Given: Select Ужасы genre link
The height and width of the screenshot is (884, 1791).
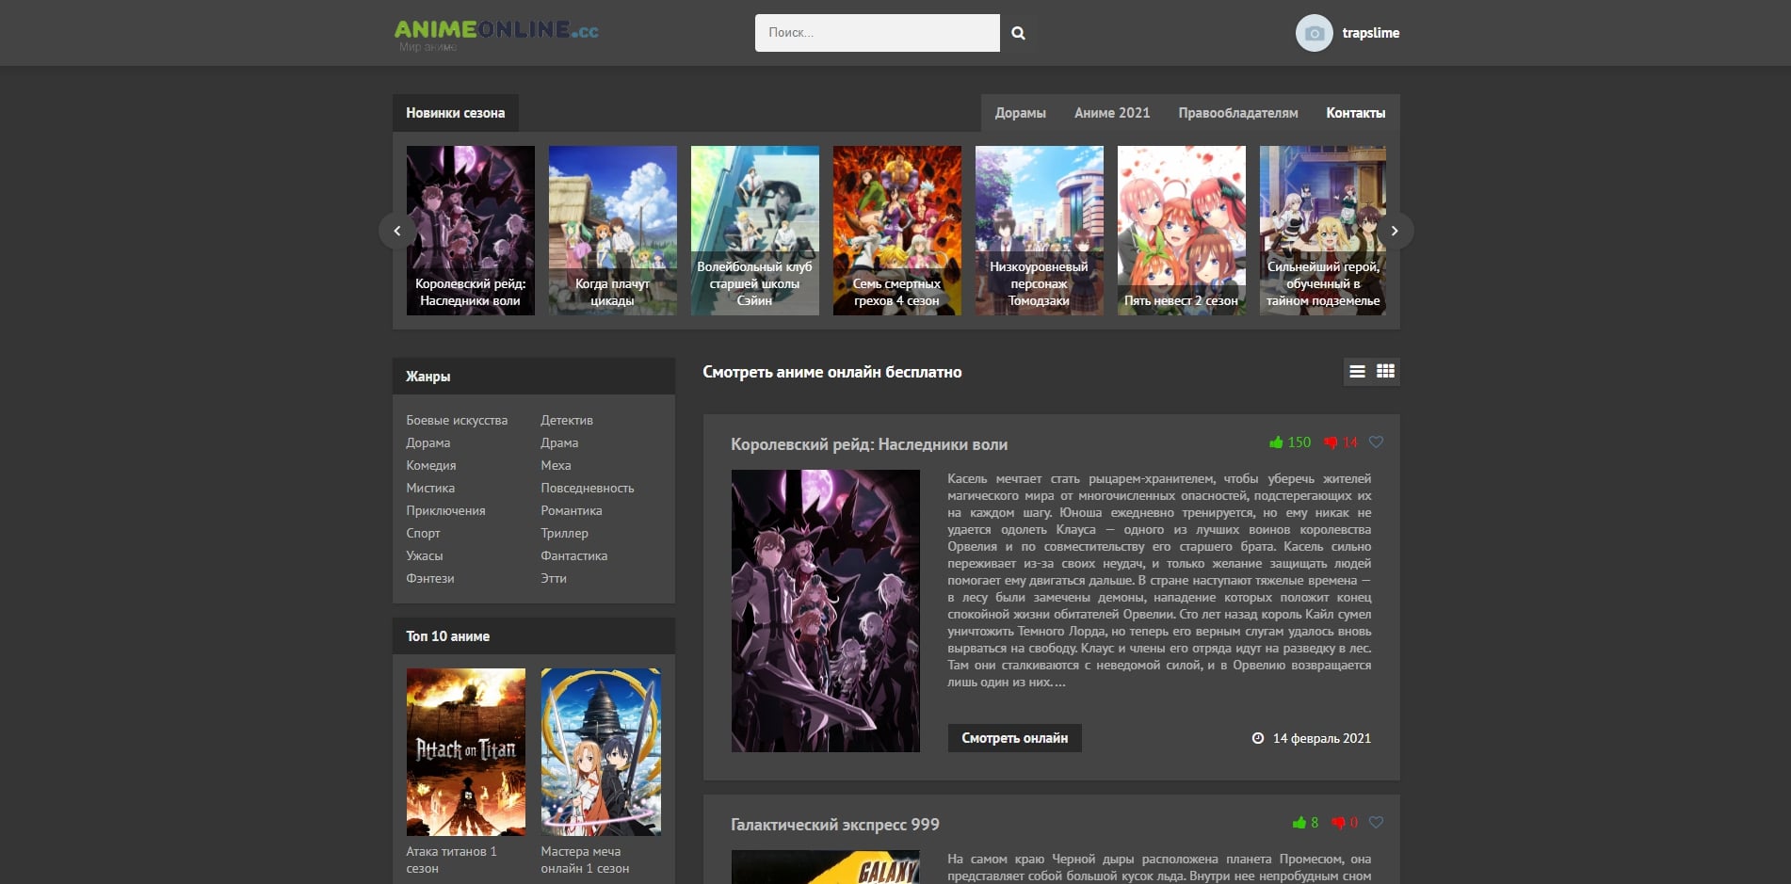Looking at the screenshot, I should 425,555.
